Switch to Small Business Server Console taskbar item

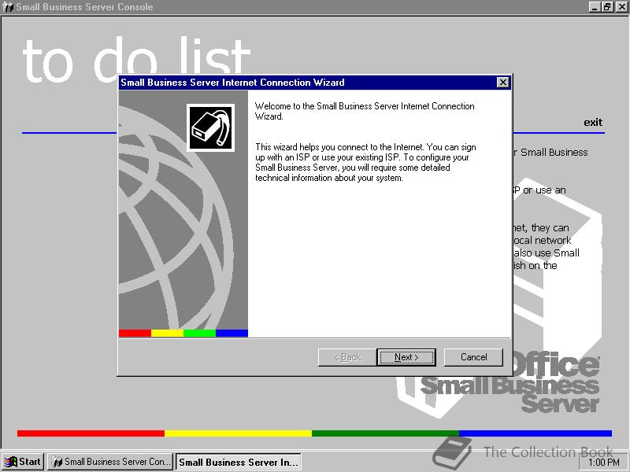click(110, 462)
